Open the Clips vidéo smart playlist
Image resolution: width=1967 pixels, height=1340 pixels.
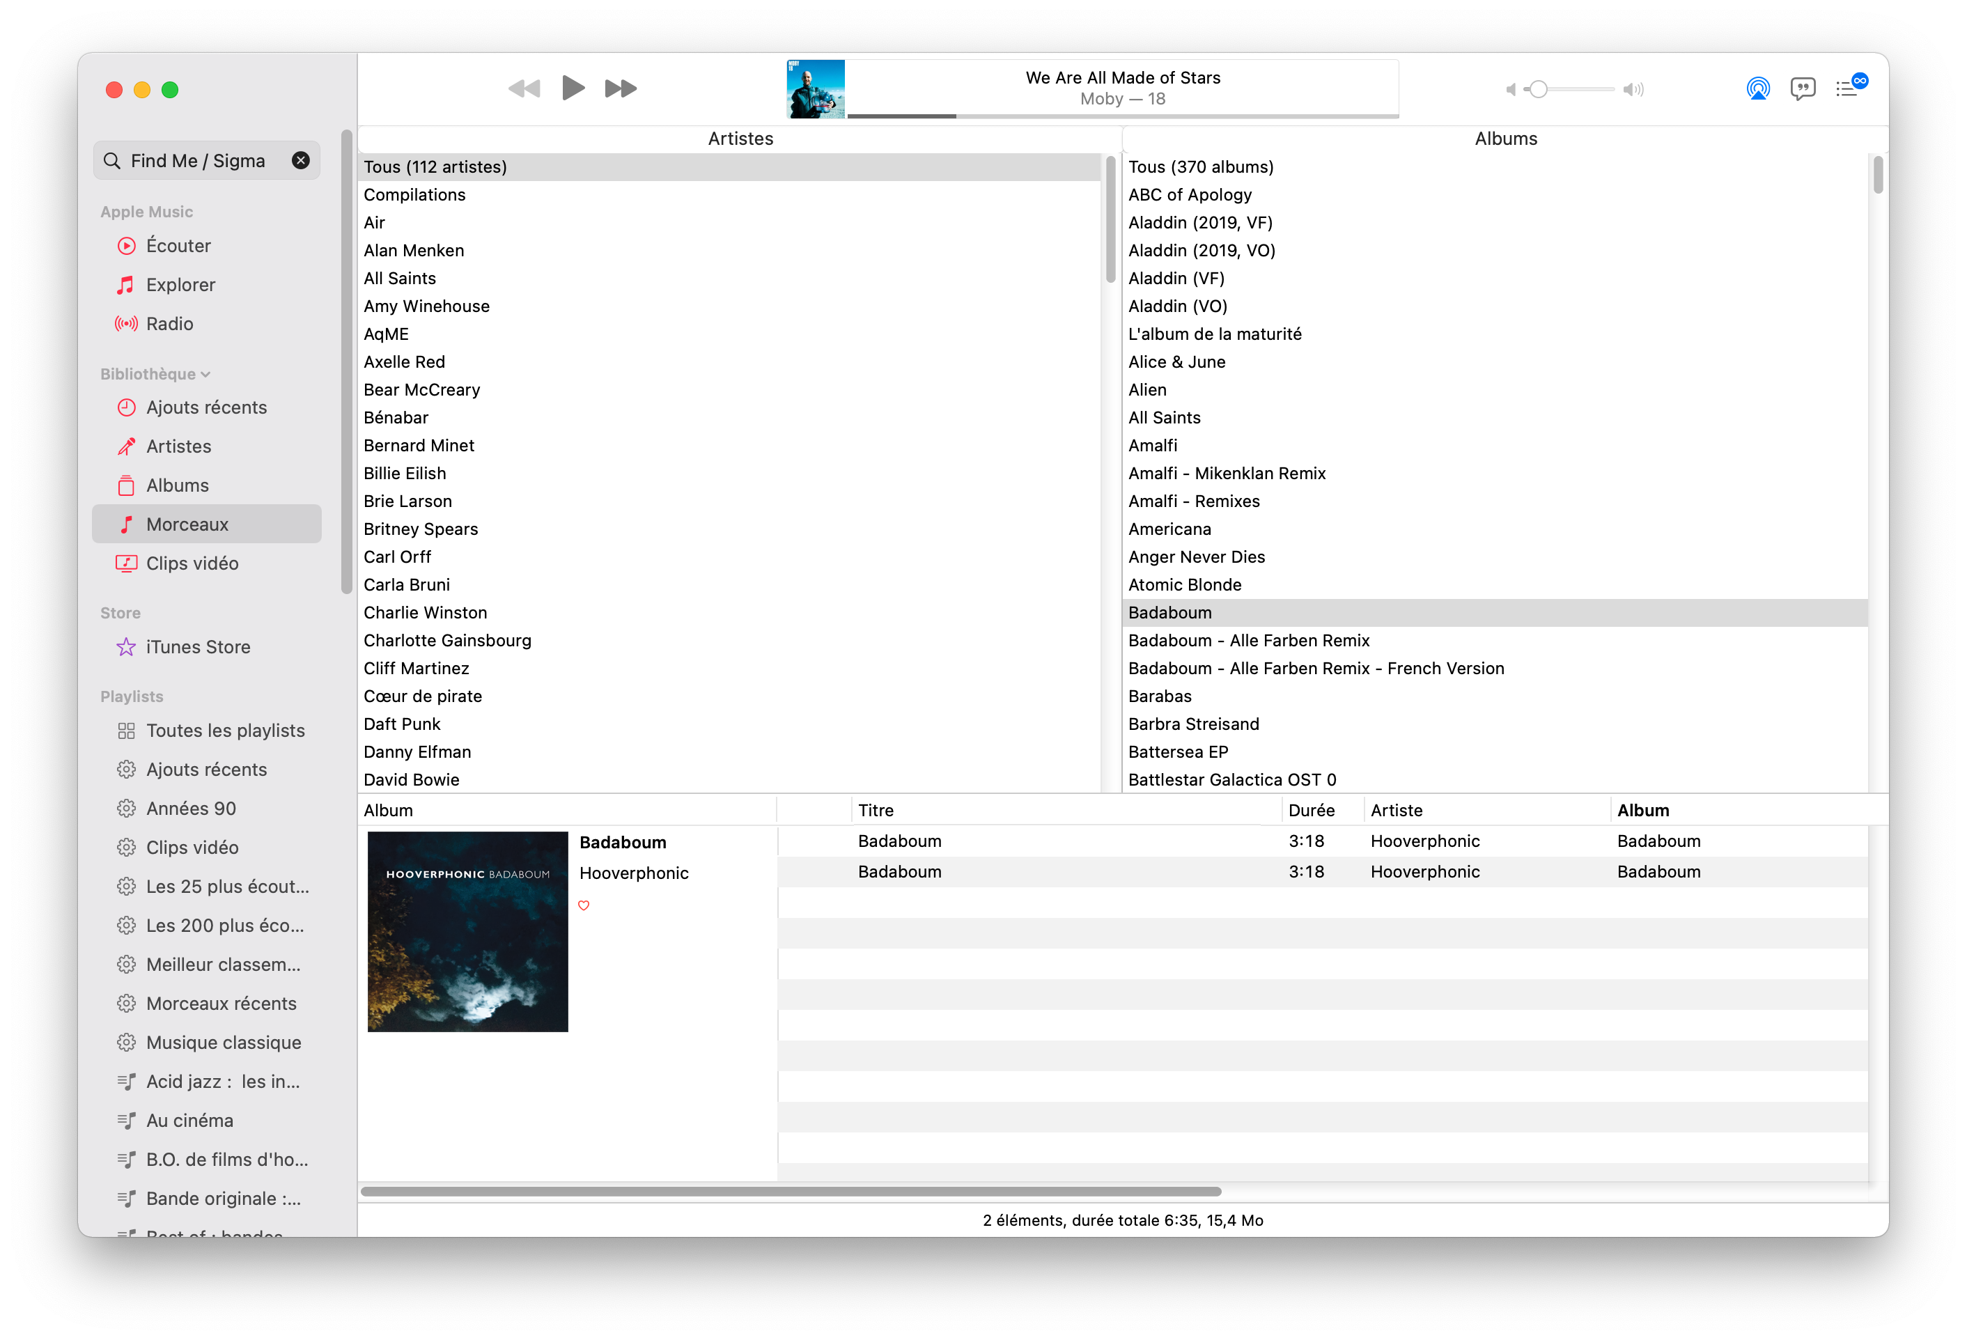point(208,848)
